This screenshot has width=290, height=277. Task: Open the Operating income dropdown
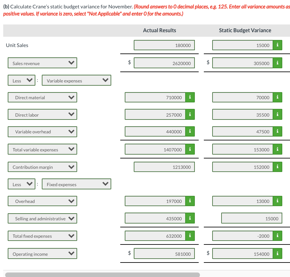click(42, 254)
